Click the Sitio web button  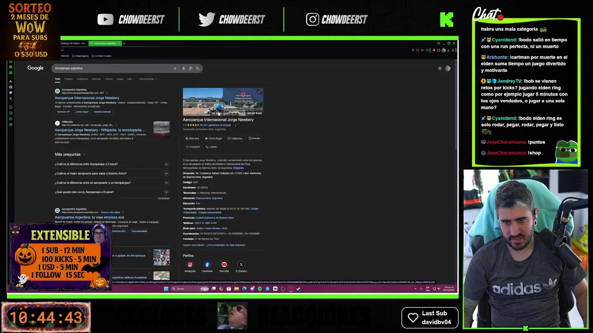[192, 138]
